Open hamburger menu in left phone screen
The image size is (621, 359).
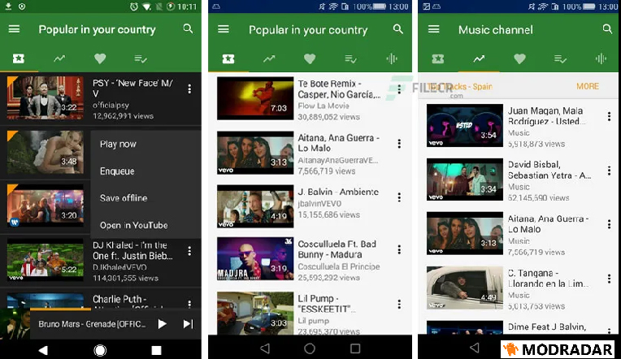click(x=15, y=29)
